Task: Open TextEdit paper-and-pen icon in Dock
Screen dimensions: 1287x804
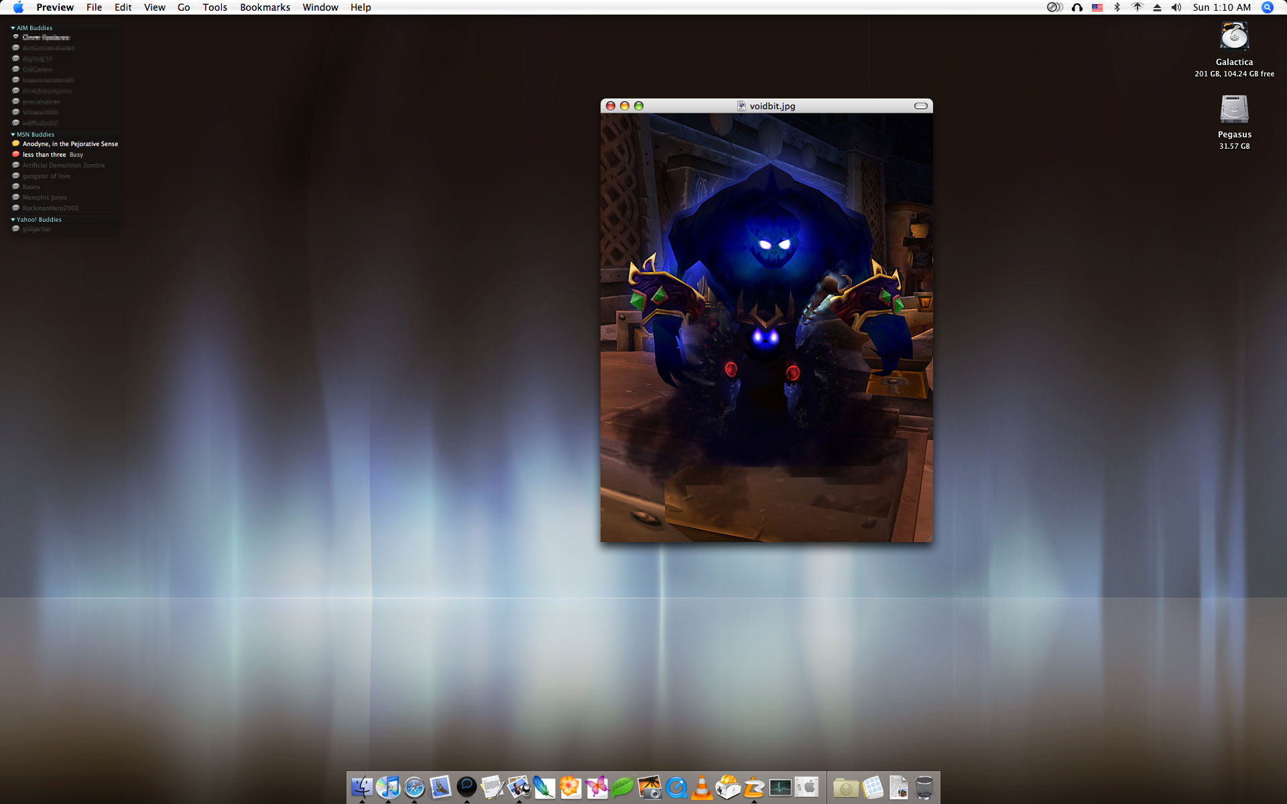Action: tap(493, 787)
